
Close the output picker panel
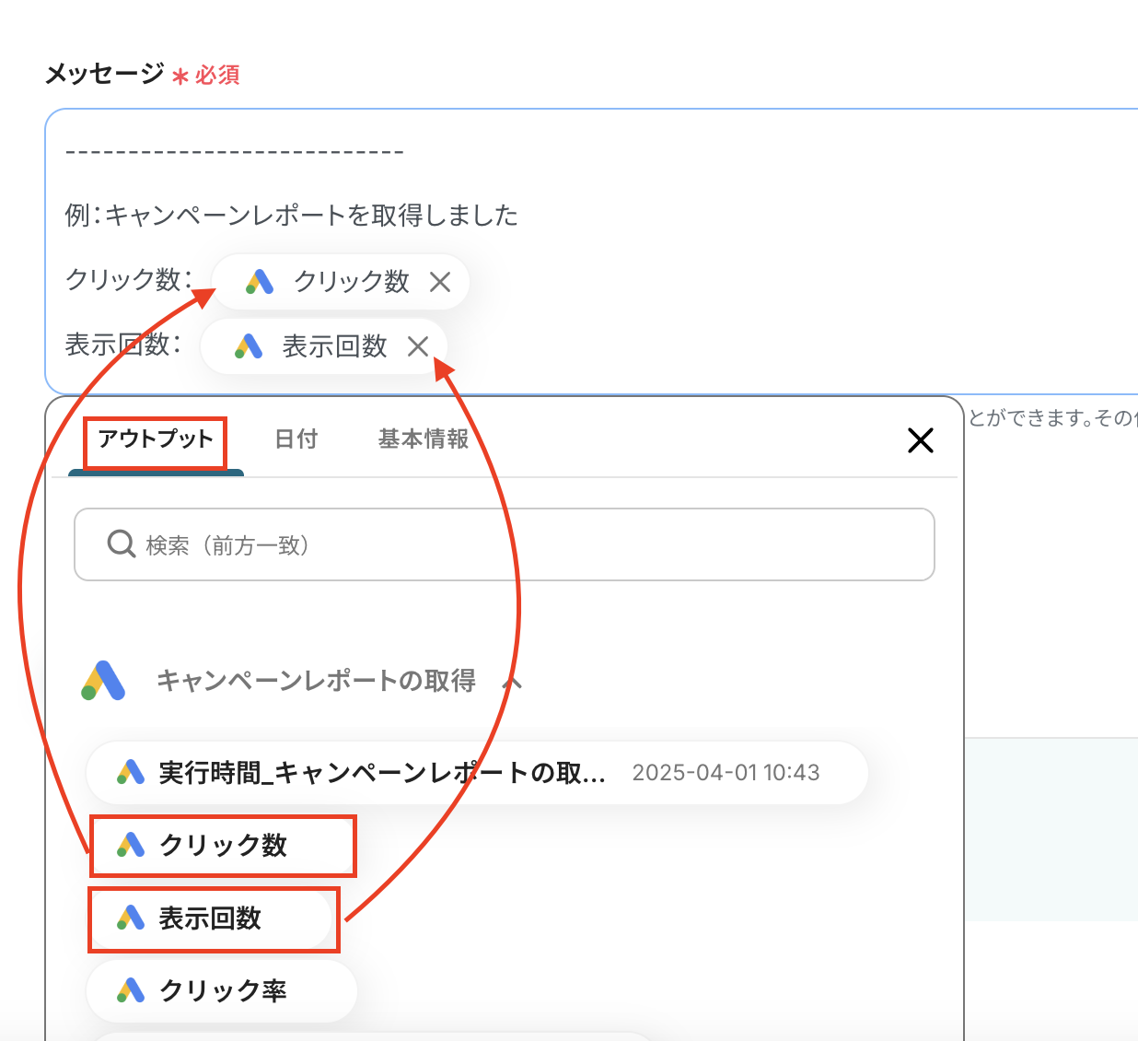[920, 440]
